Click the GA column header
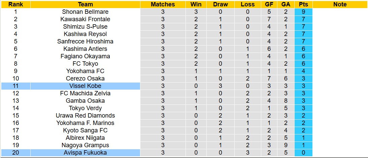The width and height of the screenshot is (368, 158). 286,4
